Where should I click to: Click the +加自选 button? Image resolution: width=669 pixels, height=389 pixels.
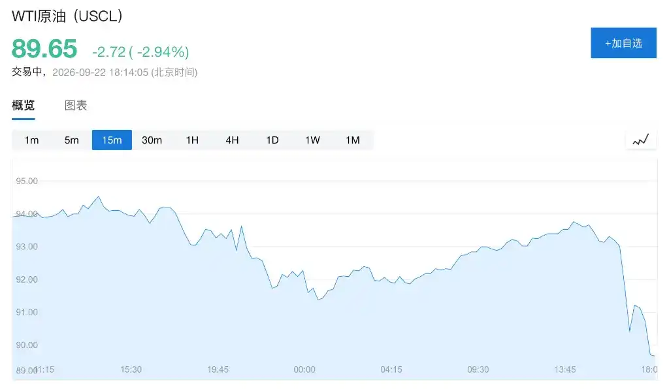coord(623,43)
